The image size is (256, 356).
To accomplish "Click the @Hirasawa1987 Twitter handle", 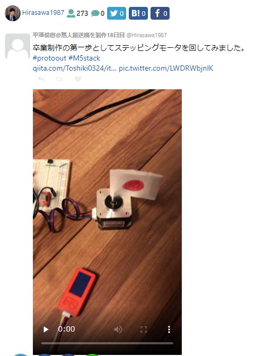I will [147, 35].
